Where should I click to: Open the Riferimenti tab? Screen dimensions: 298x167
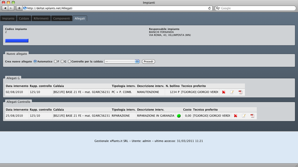click(x=41, y=19)
